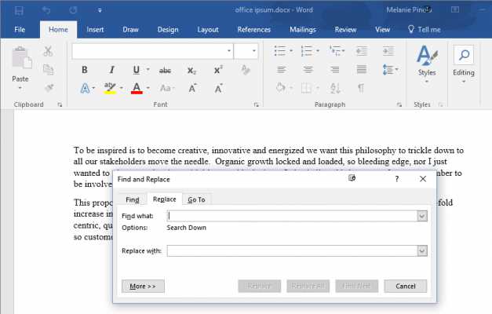Switch to the Review tab
The width and height of the screenshot is (492, 314).
click(x=345, y=30)
